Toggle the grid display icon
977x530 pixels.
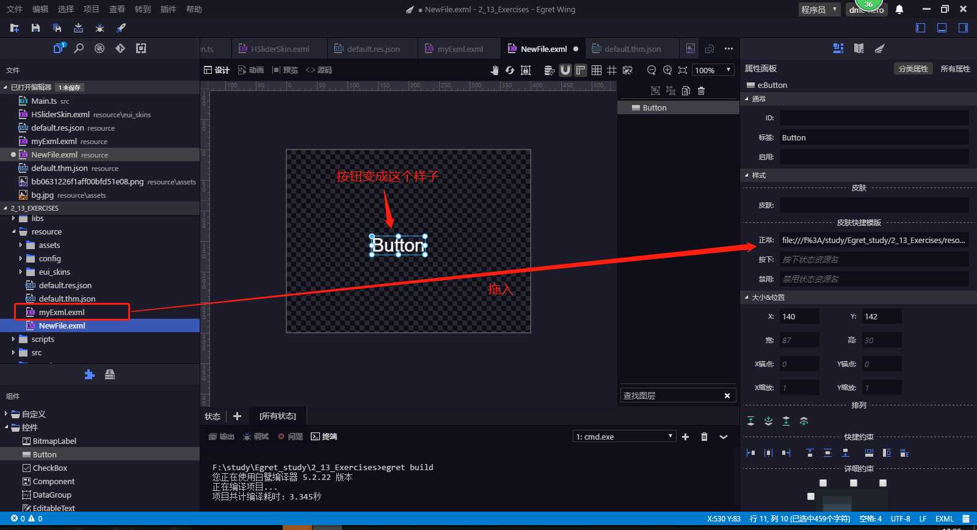coord(597,70)
